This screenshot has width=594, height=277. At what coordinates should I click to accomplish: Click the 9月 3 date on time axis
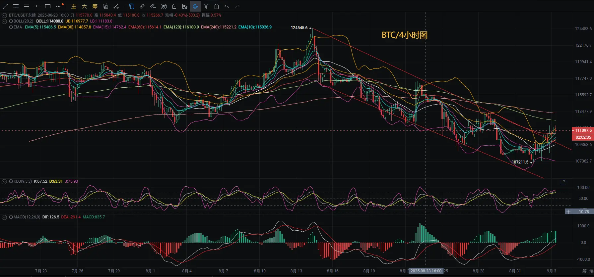click(x=552, y=271)
